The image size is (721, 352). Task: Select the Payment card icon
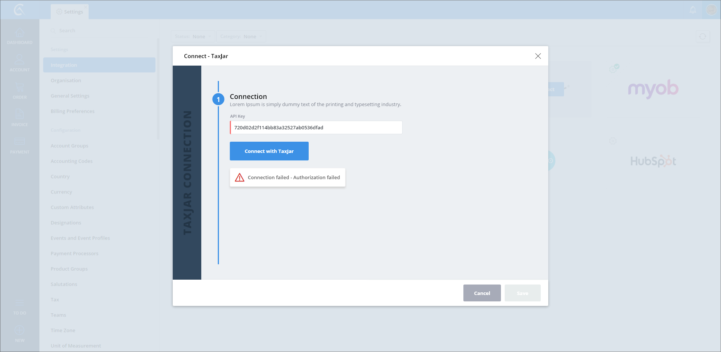pyautogui.click(x=20, y=142)
